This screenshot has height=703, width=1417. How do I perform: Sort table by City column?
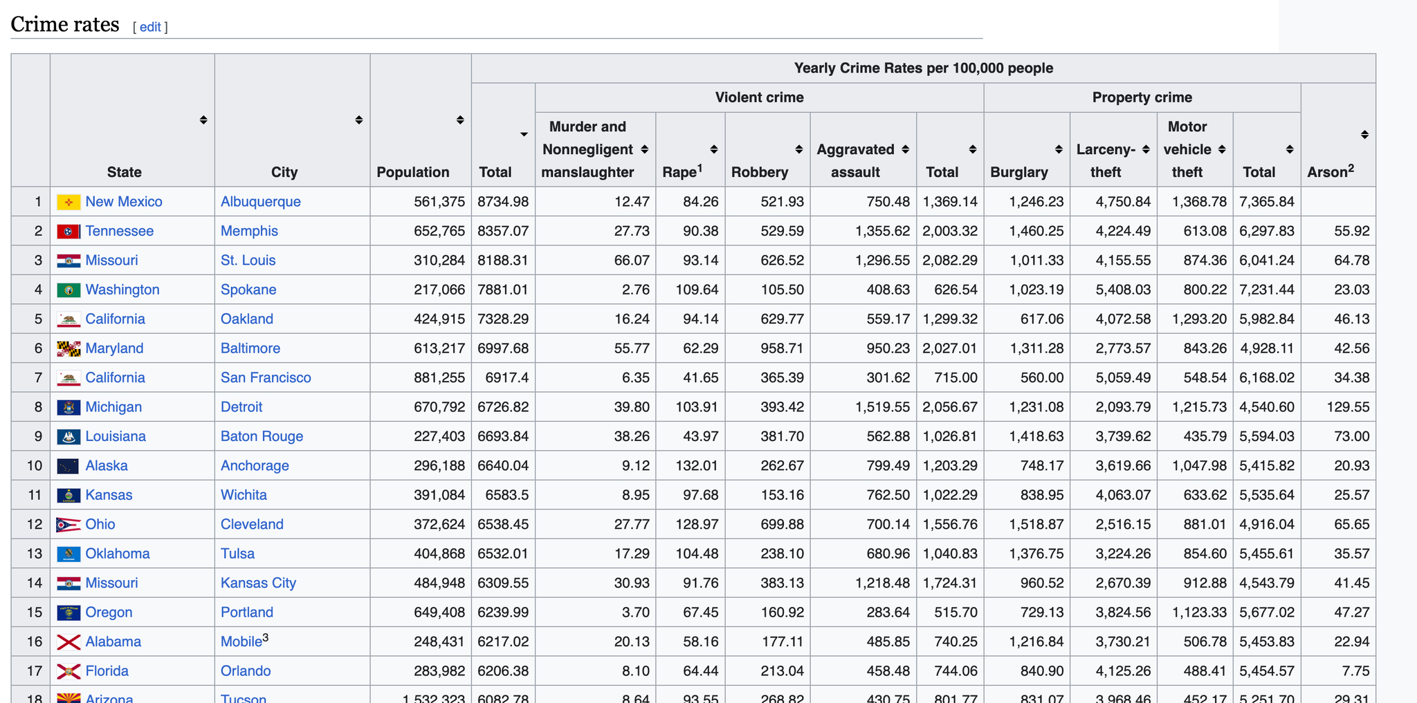coord(358,120)
